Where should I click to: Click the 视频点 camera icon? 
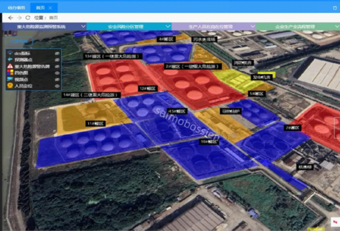[10, 79]
